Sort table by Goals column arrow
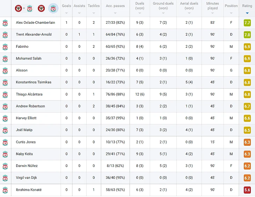255x197 pixels. 66,13
